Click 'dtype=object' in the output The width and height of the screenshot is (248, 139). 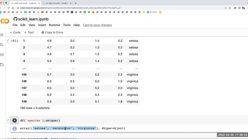point(112,128)
